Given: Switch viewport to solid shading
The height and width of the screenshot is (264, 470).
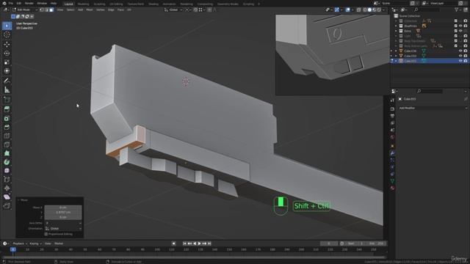Looking at the screenshot, I should coord(369,10).
